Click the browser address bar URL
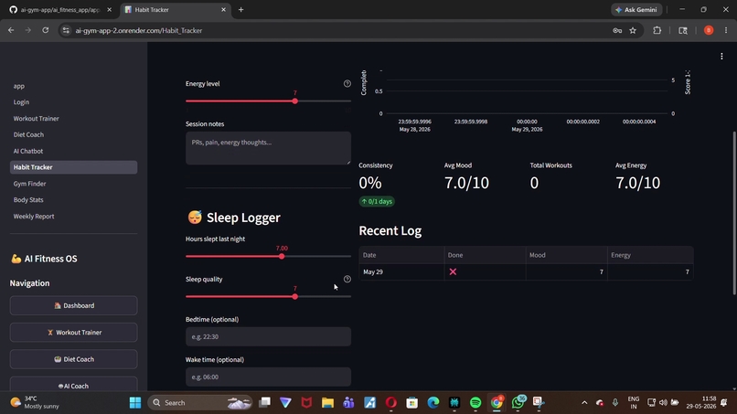Image resolution: width=737 pixels, height=414 pixels. coord(139,30)
